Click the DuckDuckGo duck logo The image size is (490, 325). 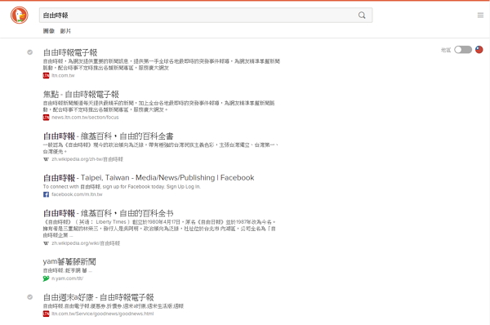[x=20, y=15]
